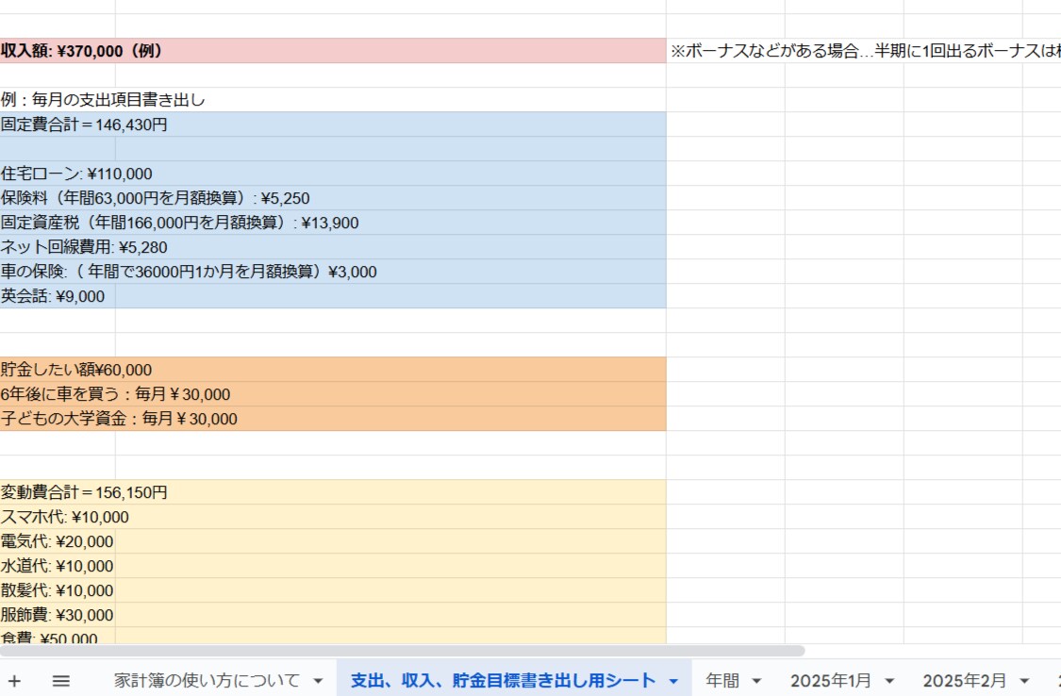The width and height of the screenshot is (1061, 696).
Task: Switch to 2025年2月 sheet tab
Action: 964,681
